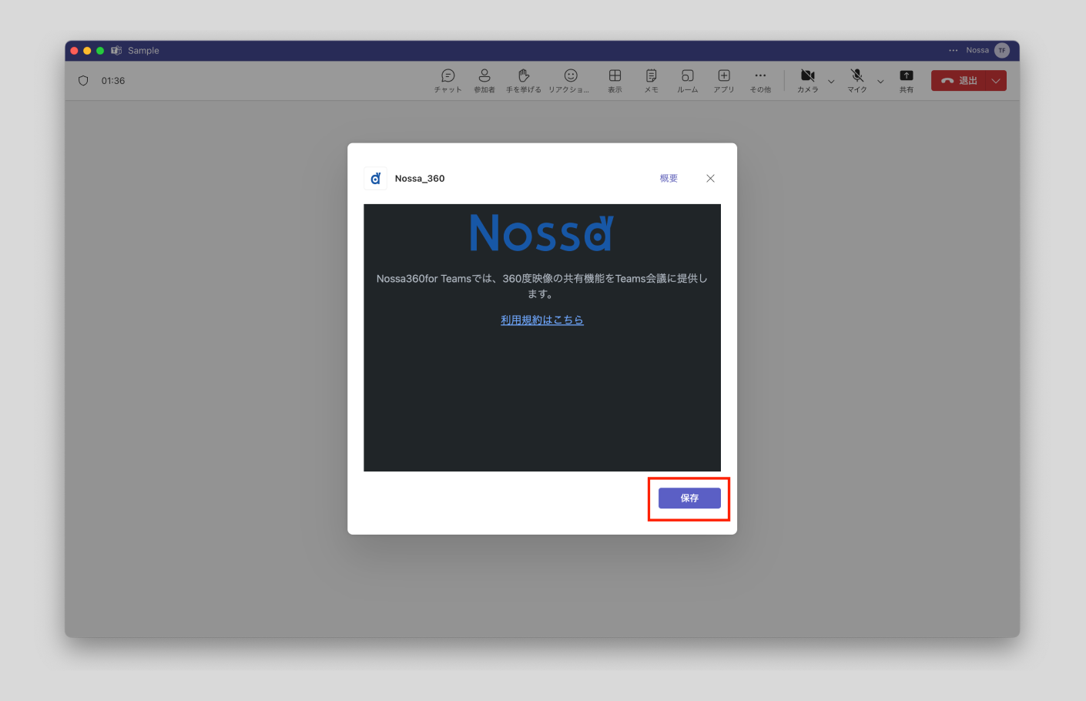
Task: Click the meeting timer 01:36
Action: (x=113, y=81)
